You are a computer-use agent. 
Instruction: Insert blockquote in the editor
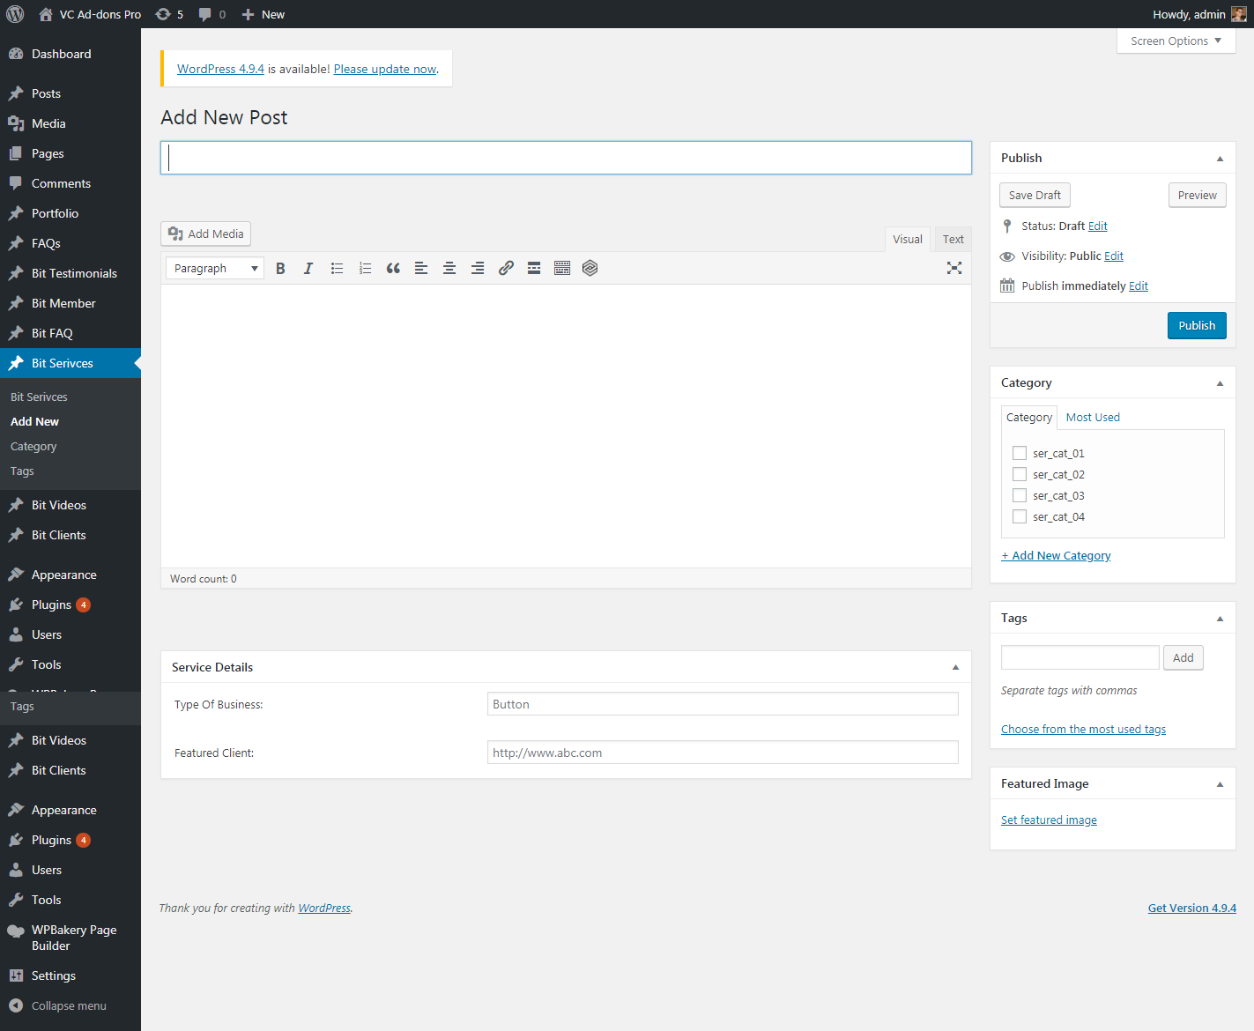click(393, 269)
